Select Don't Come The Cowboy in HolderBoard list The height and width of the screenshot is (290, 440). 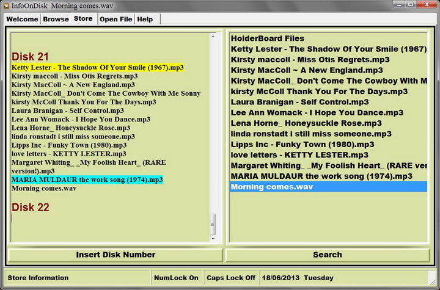(x=328, y=81)
